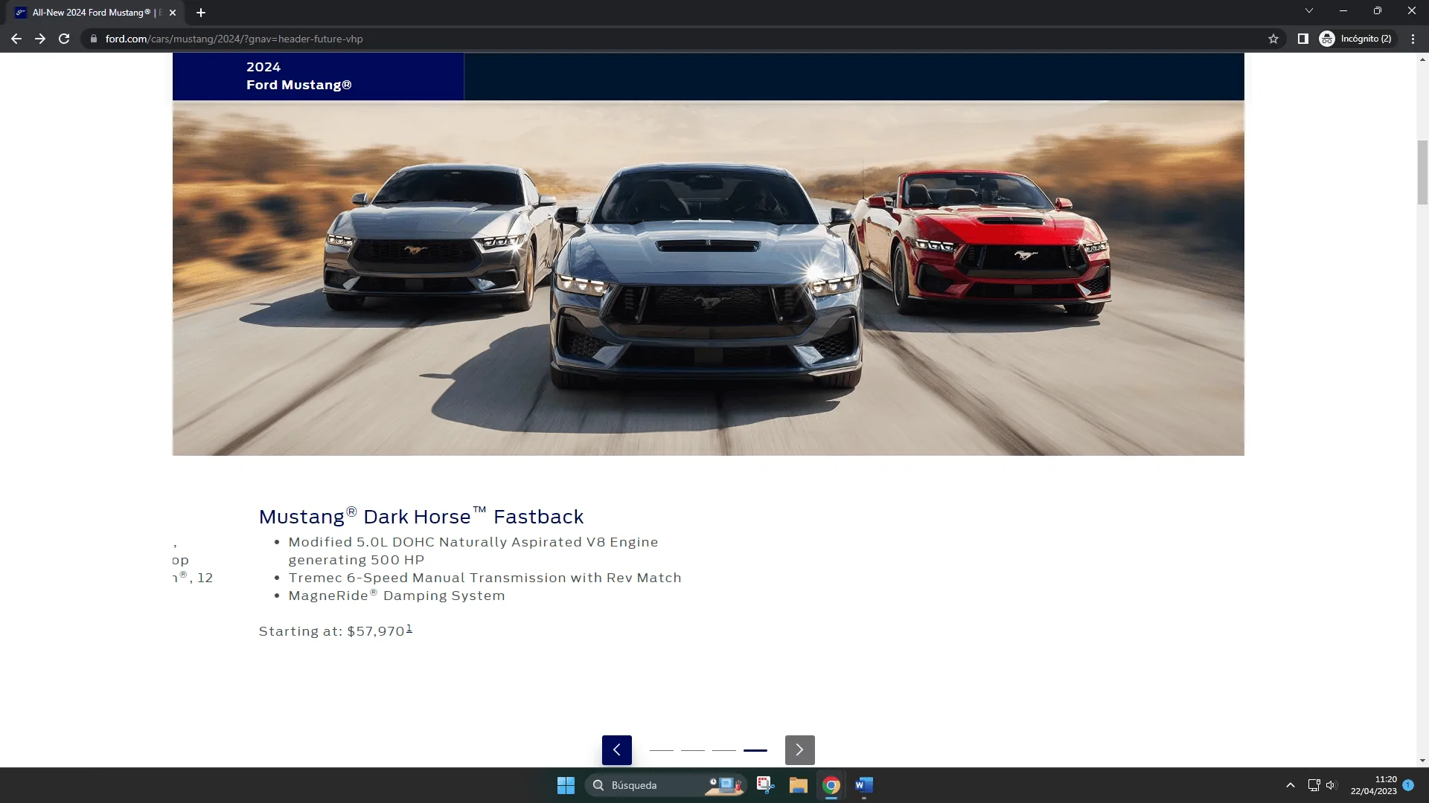Close the All-New 2024 Ford Mustang tab
The image size is (1429, 803).
[x=173, y=13]
